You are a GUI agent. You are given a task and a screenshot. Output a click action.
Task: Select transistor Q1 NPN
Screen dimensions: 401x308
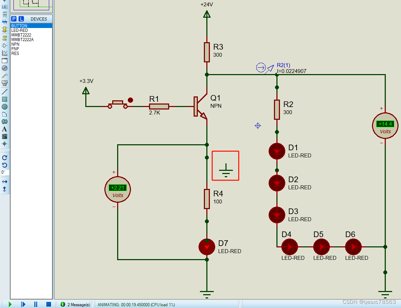[x=200, y=106]
